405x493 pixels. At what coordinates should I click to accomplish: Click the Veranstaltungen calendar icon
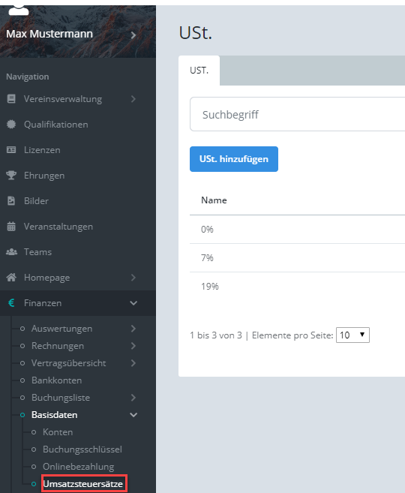click(11, 226)
